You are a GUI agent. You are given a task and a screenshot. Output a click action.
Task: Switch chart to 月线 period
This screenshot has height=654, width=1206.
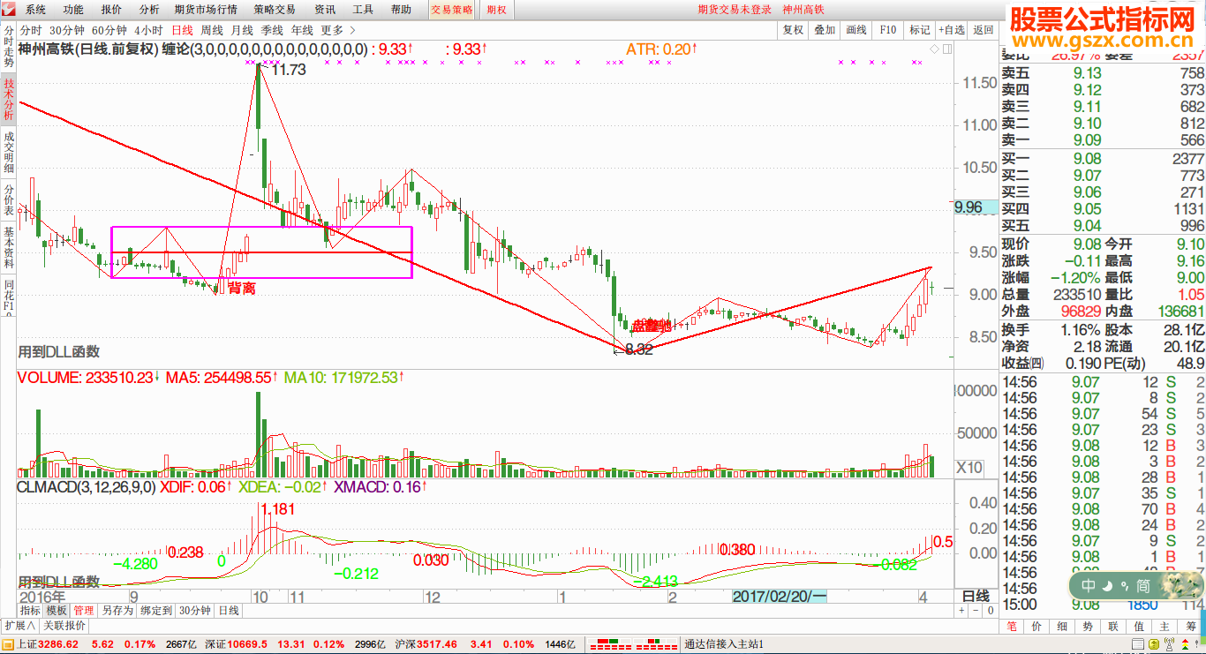click(242, 30)
